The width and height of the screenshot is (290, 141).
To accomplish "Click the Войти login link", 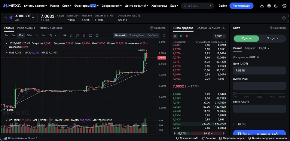I will (223, 6).
